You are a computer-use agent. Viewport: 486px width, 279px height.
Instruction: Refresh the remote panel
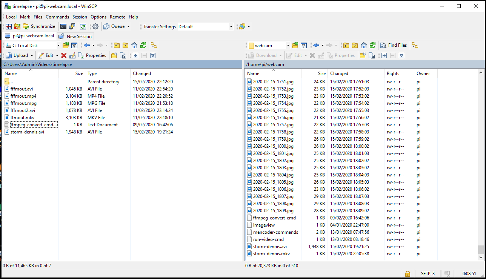point(372,45)
